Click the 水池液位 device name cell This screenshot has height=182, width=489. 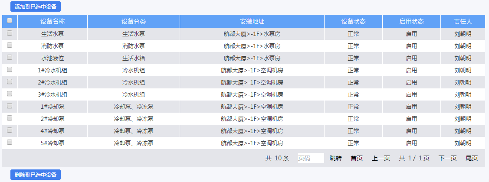[53, 58]
